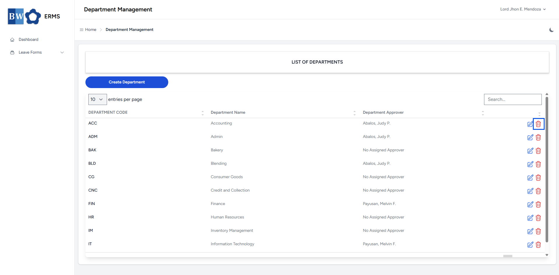This screenshot has height=275, width=559.
Task: Click Payusan, Melvin F. in Finance row
Action: 379,204
